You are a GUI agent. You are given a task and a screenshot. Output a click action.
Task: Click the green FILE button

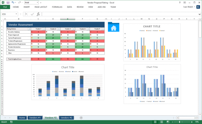click(5, 7)
